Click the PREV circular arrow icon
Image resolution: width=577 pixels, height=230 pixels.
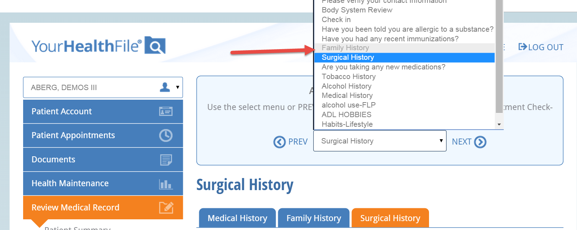[280, 142]
